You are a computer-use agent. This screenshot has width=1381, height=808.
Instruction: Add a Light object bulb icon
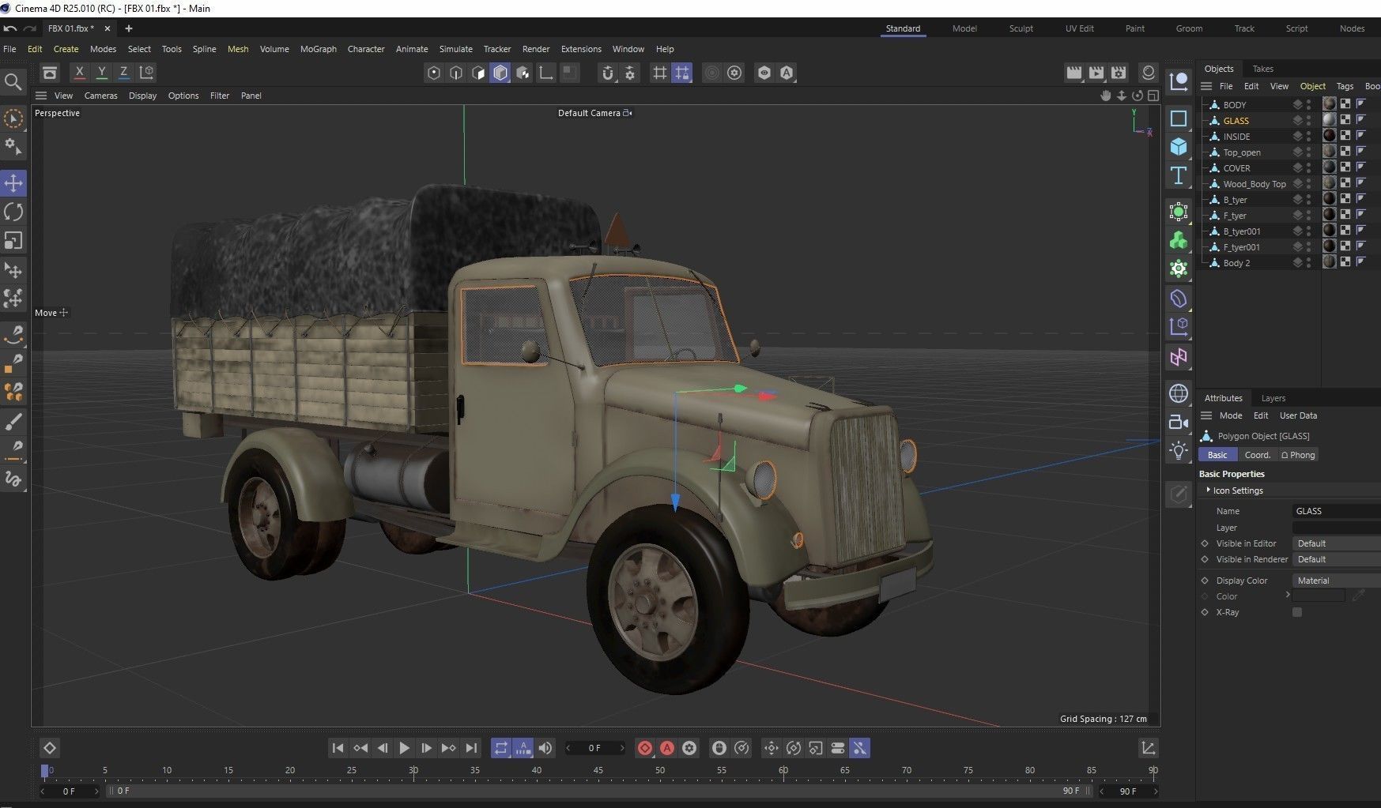coord(1179,450)
